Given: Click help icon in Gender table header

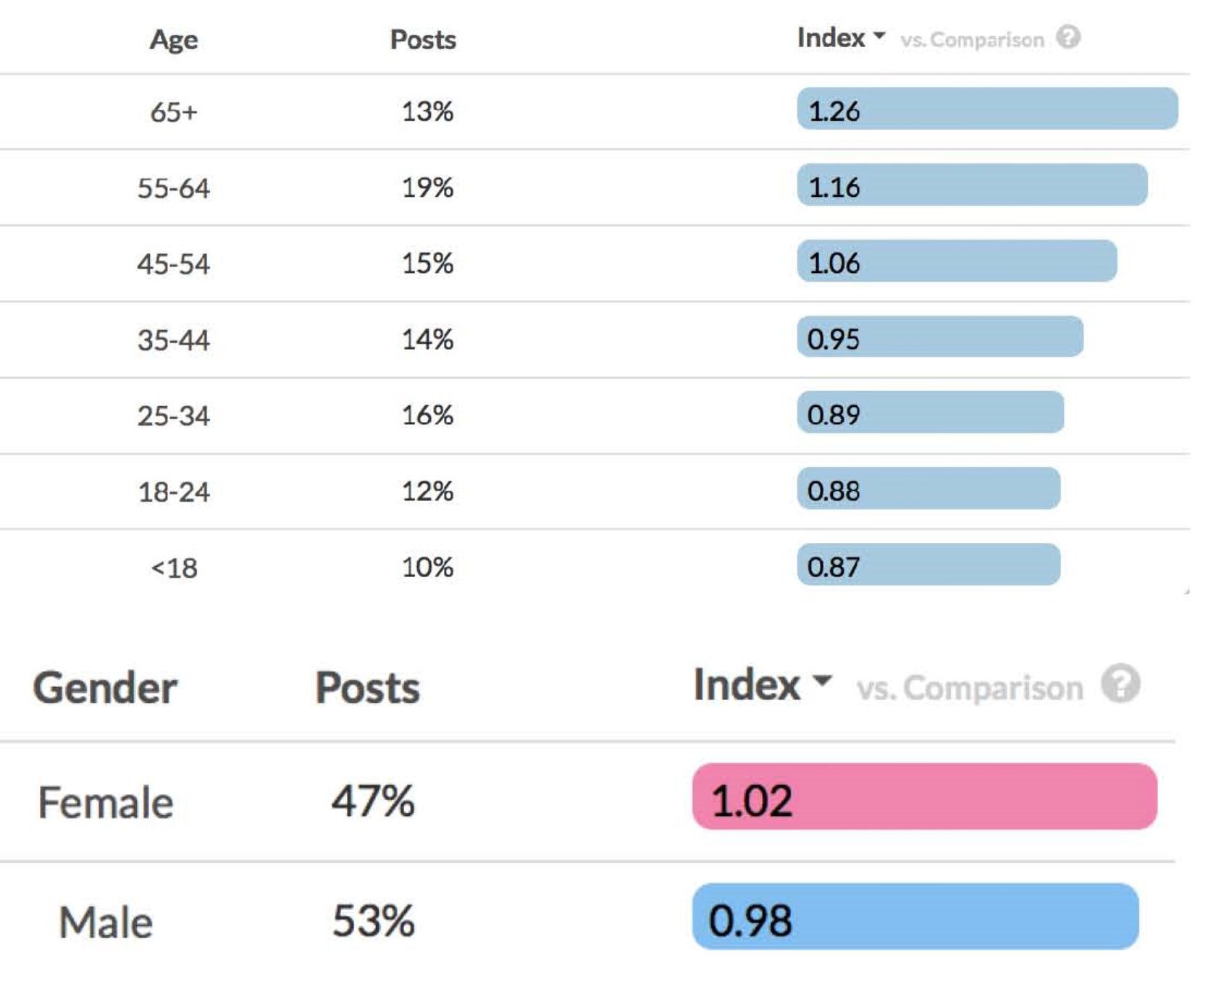Looking at the screenshot, I should click(1120, 684).
